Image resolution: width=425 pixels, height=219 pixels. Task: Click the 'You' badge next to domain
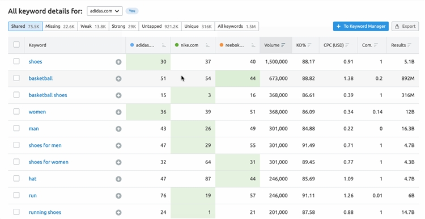coord(132,11)
